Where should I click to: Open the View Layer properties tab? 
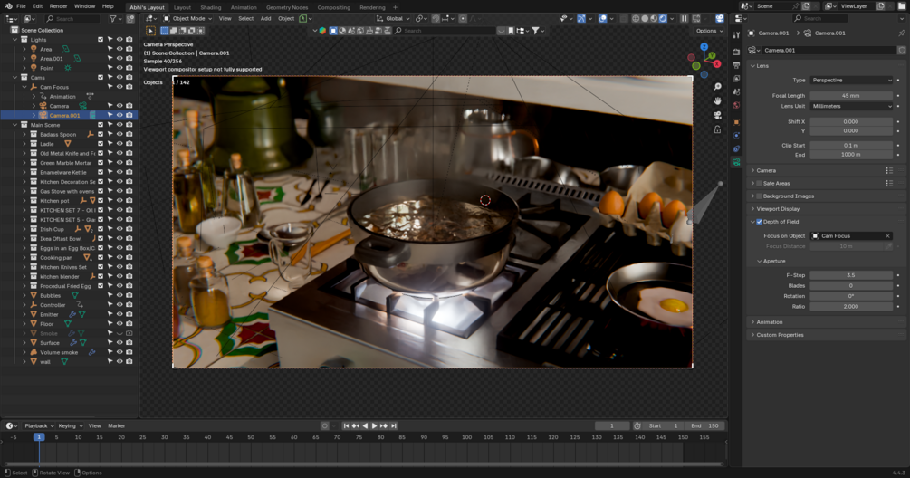coord(736,79)
